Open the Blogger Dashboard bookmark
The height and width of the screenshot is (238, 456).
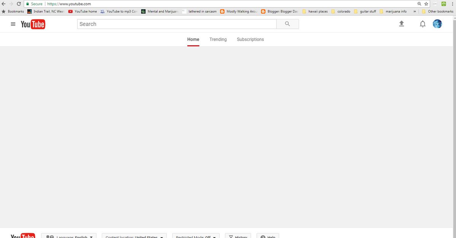(x=279, y=11)
